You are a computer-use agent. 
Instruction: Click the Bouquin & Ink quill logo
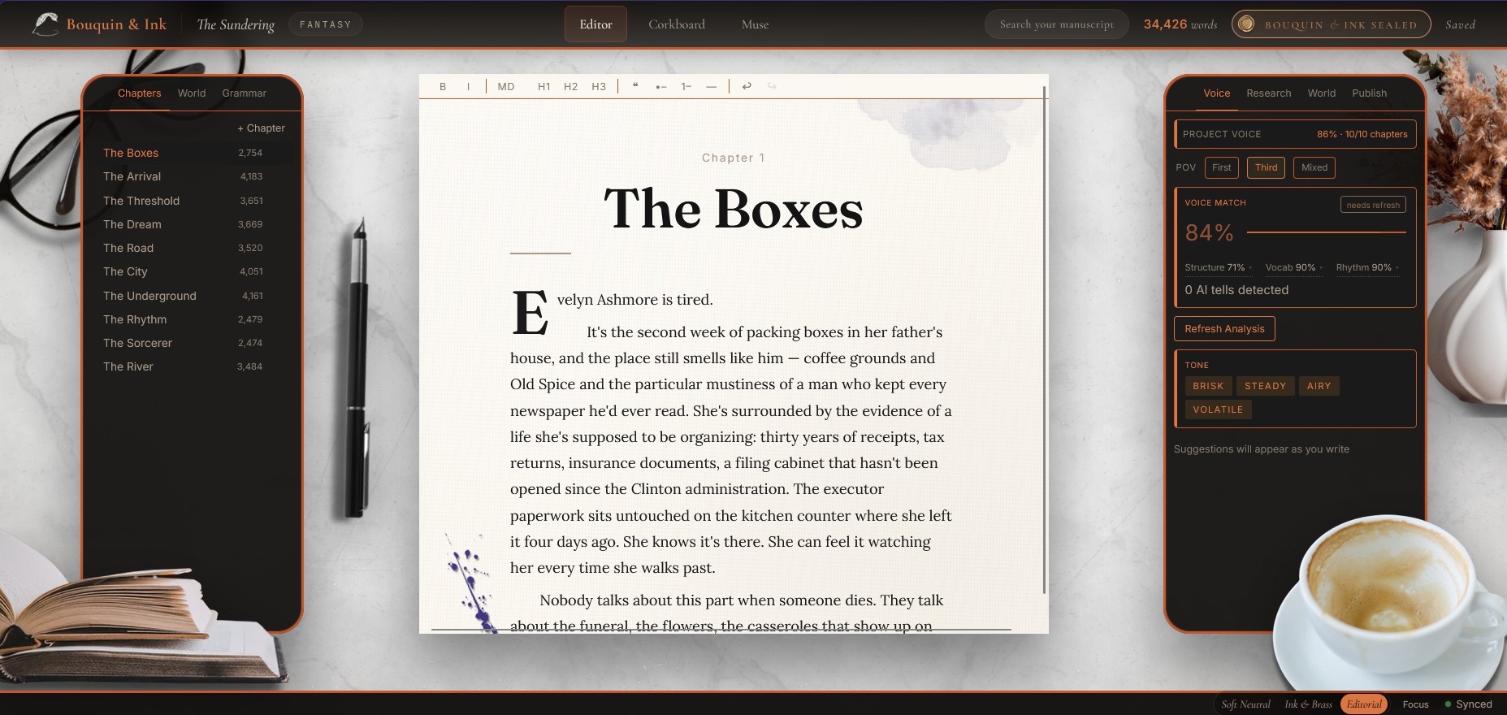(x=45, y=24)
